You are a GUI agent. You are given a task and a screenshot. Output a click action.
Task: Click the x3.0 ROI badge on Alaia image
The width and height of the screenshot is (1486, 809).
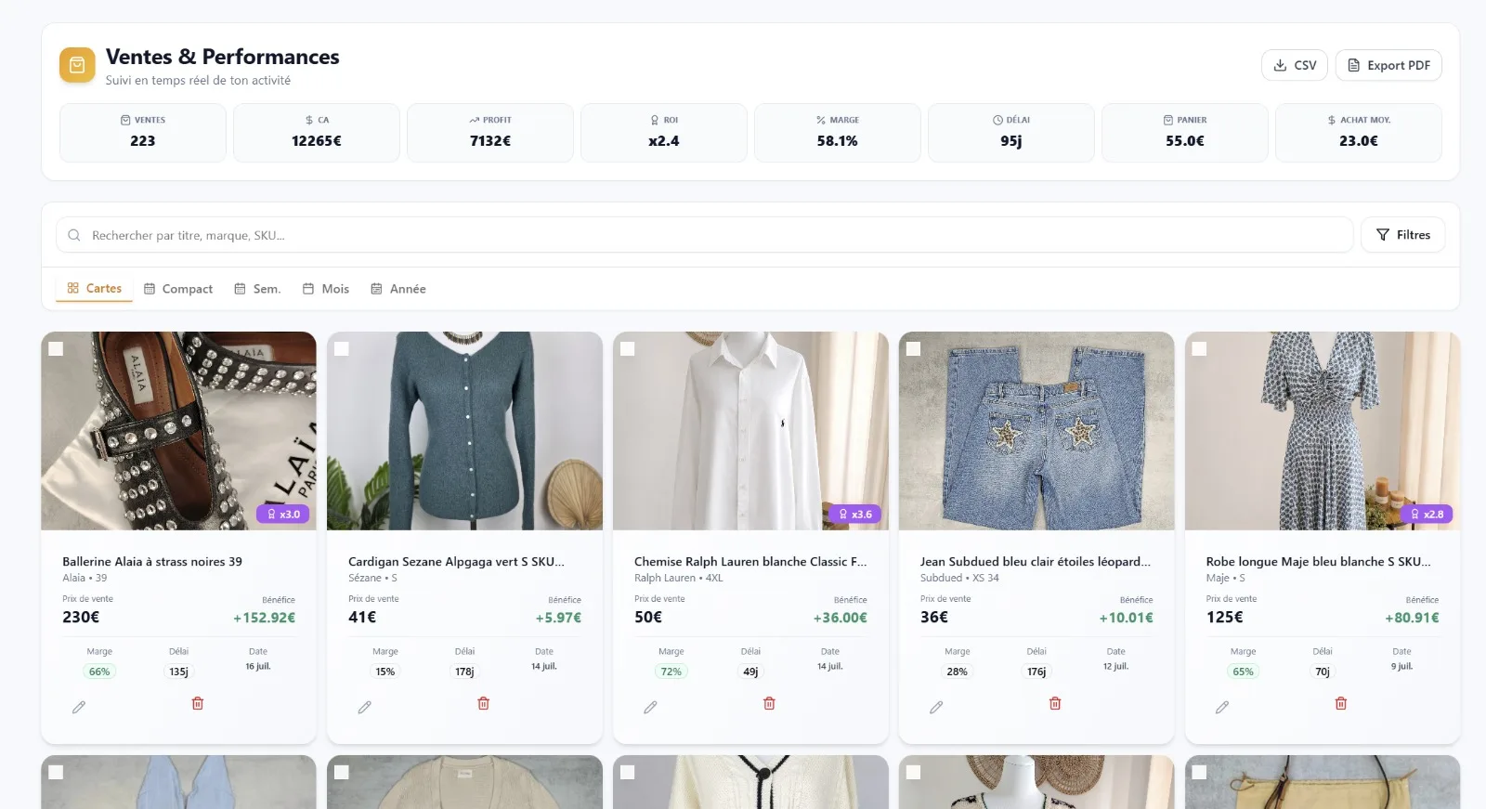point(283,514)
